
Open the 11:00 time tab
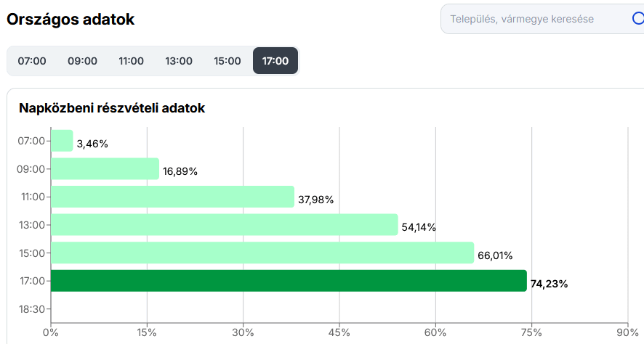131,61
